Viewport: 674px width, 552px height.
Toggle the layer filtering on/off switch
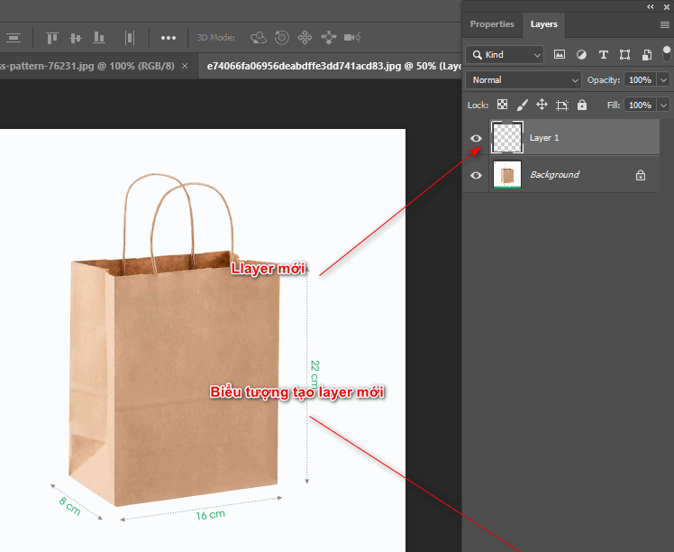pos(666,54)
